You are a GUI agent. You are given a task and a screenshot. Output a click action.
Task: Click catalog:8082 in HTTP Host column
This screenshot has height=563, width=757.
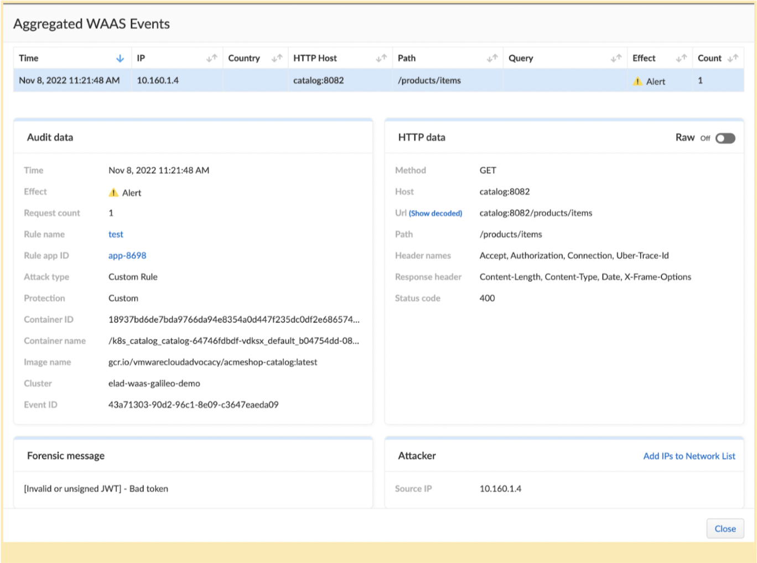pos(319,80)
